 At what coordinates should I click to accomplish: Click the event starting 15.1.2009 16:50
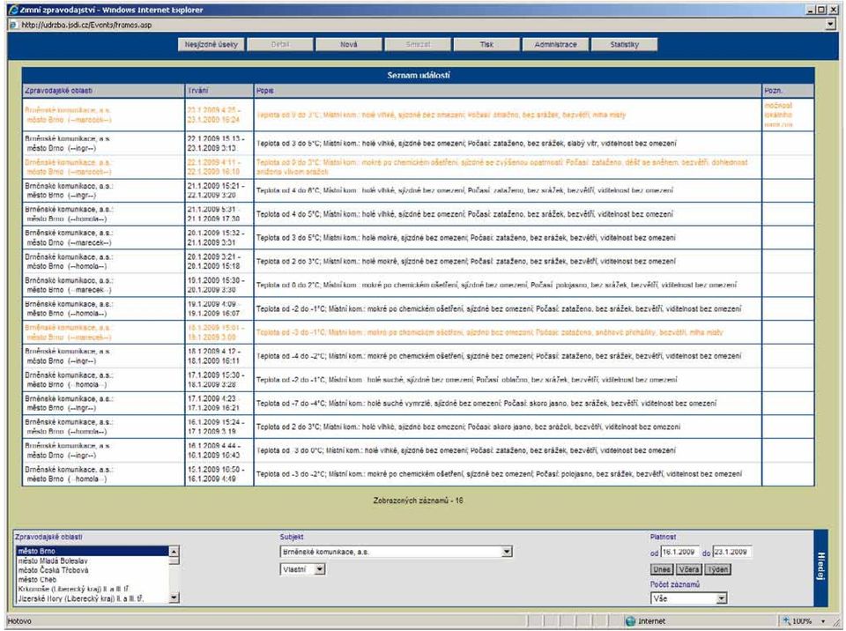tap(418, 474)
